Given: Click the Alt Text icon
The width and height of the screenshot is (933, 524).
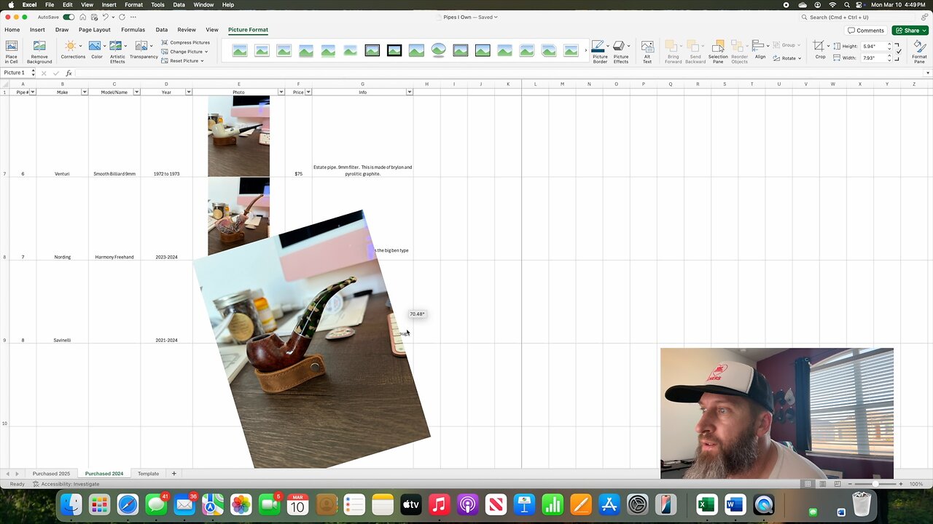Looking at the screenshot, I should 647,51.
